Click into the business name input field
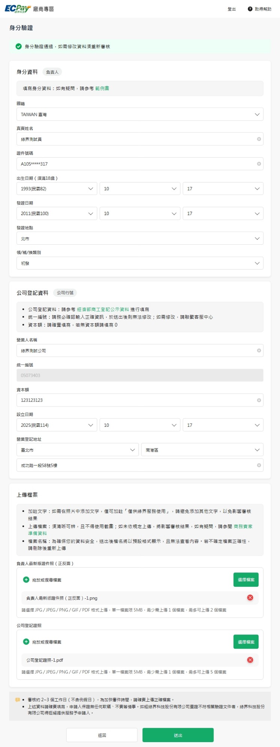The width and height of the screenshot is (280, 747). pos(140,351)
